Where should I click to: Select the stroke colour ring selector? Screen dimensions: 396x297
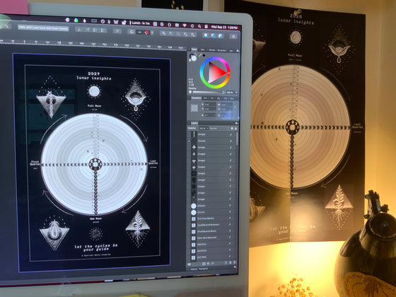point(191,55)
